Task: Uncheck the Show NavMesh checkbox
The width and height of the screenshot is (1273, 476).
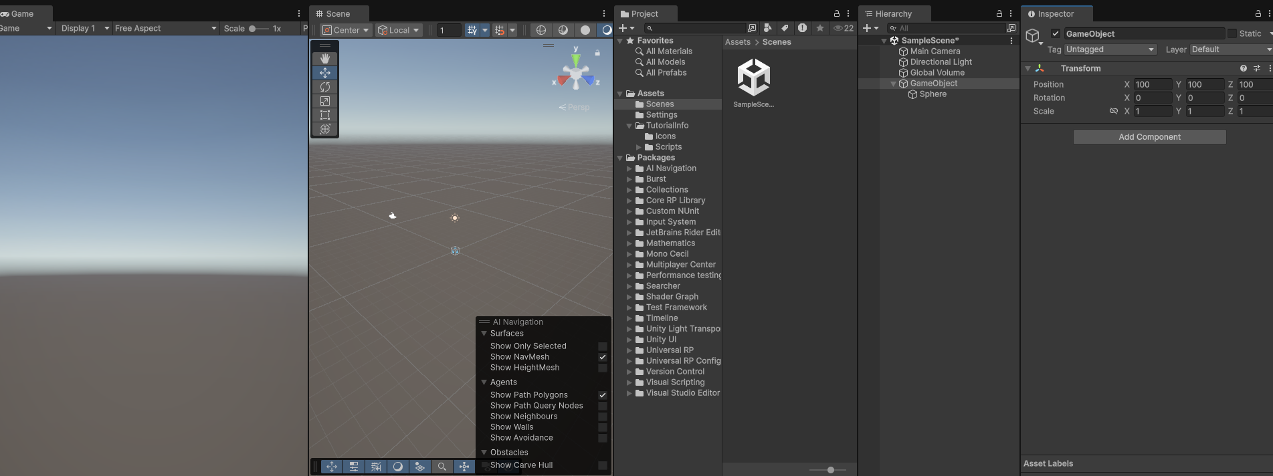Action: tap(603, 357)
